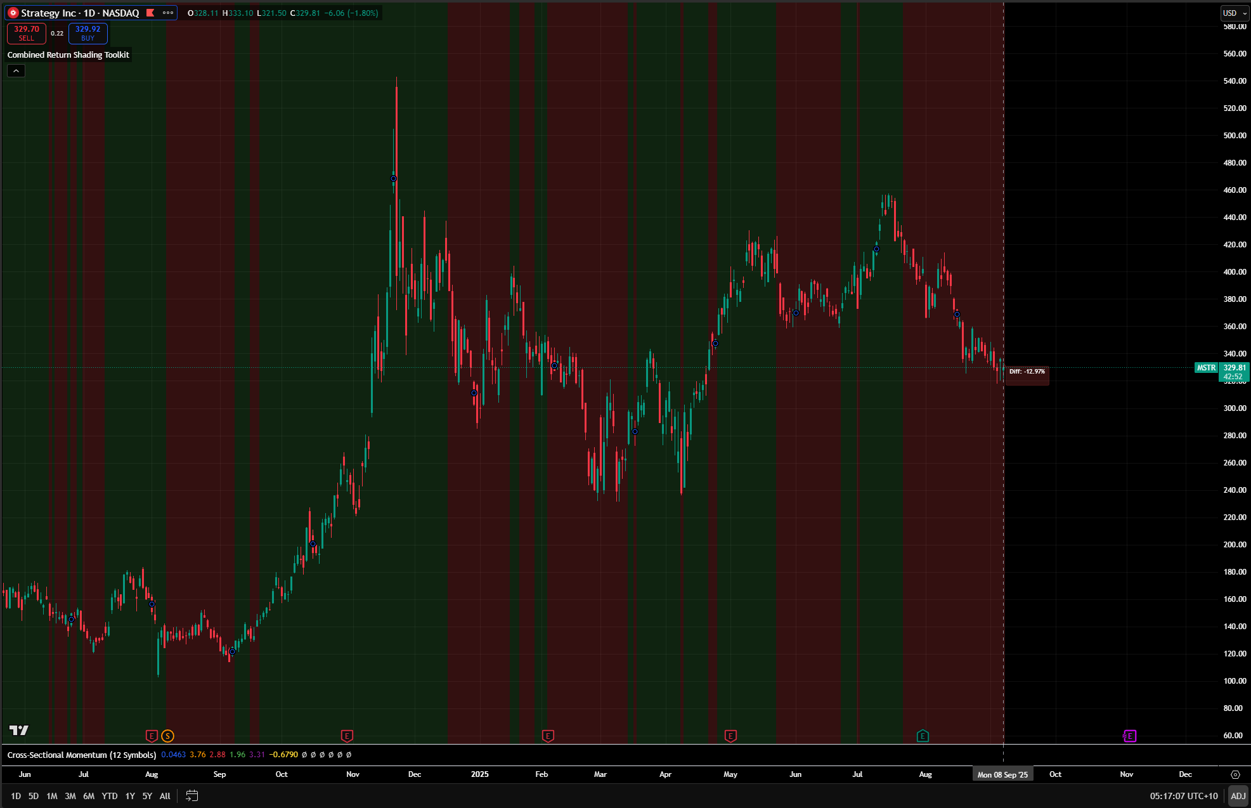Click the red E earnings marker below December
The image size is (1251, 808).
347,736
